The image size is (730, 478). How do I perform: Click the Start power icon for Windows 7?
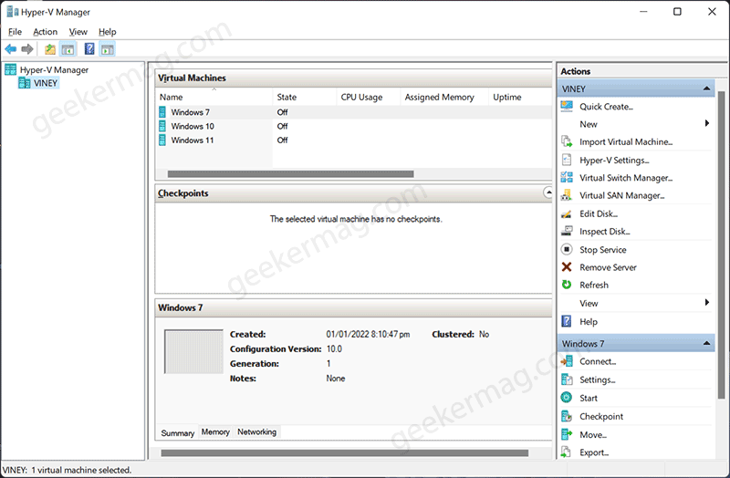pos(567,398)
